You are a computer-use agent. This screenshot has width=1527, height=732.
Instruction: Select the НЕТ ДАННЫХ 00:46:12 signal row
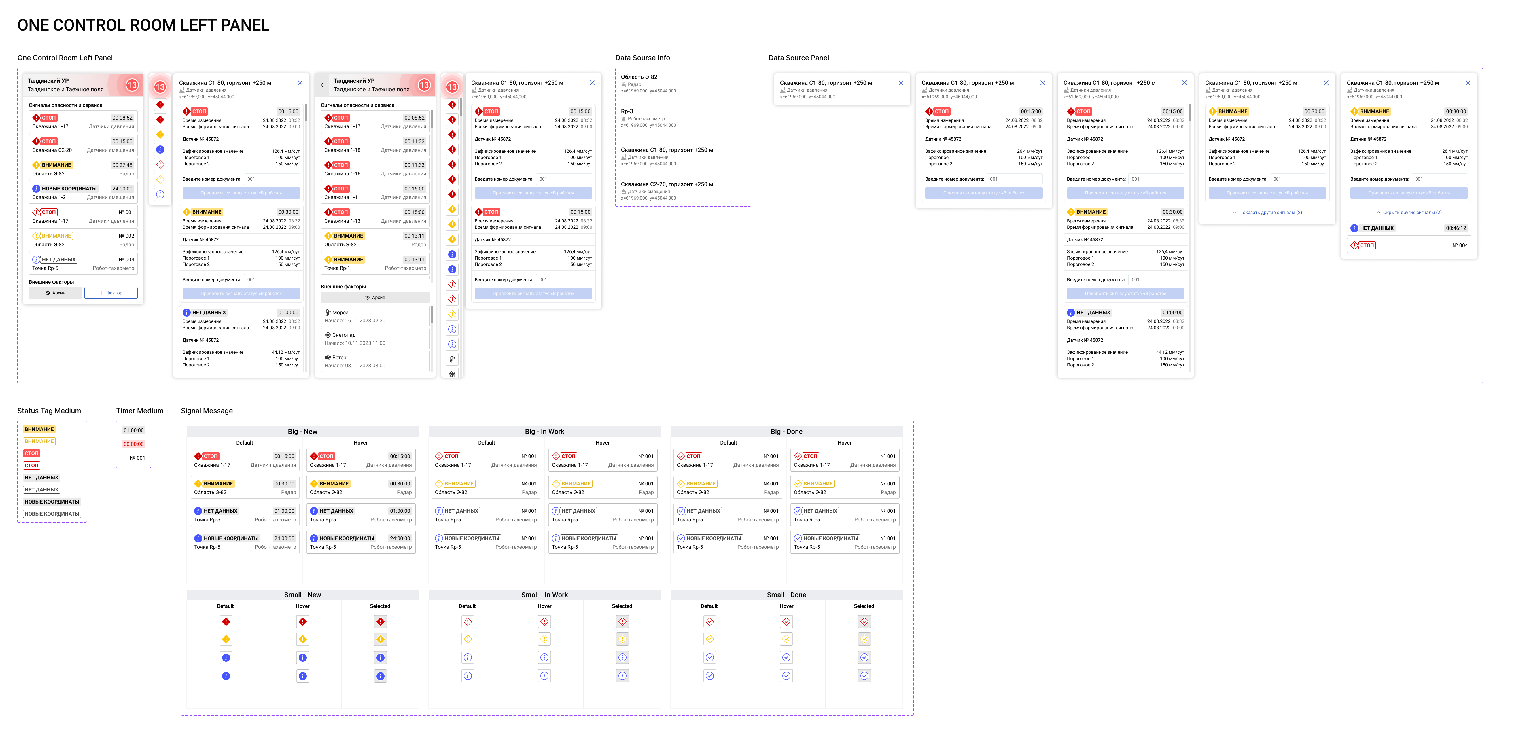[1408, 228]
